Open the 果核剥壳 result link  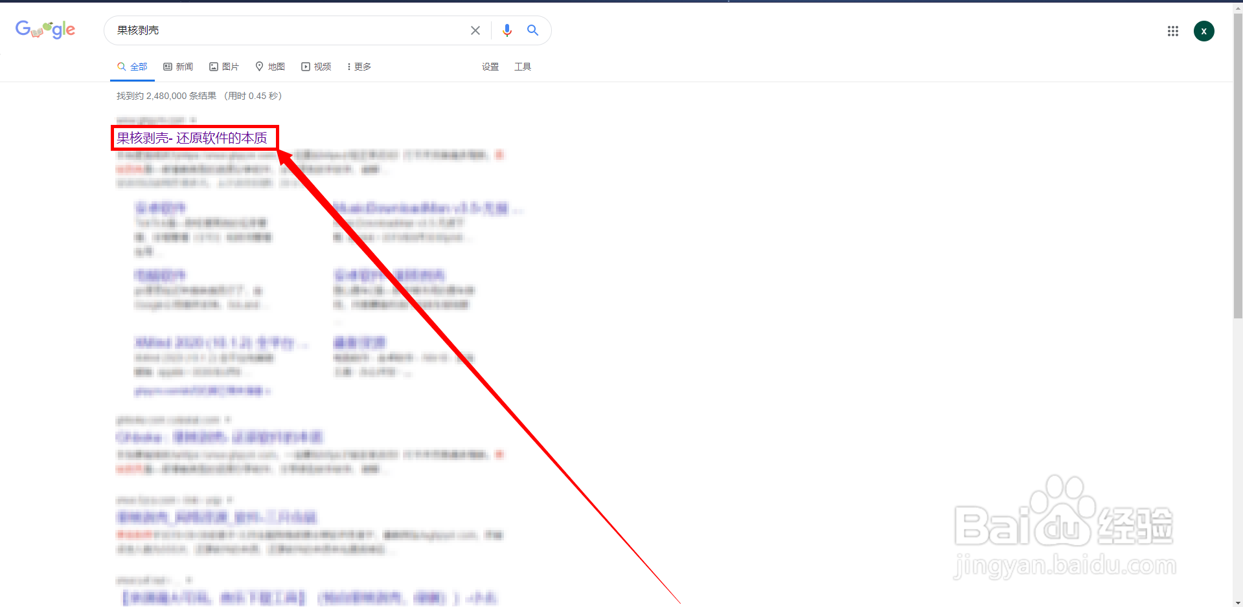click(194, 137)
